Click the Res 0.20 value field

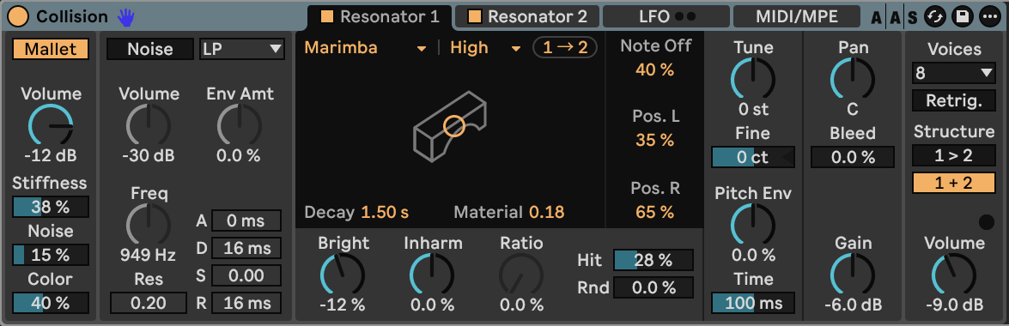[x=149, y=303]
